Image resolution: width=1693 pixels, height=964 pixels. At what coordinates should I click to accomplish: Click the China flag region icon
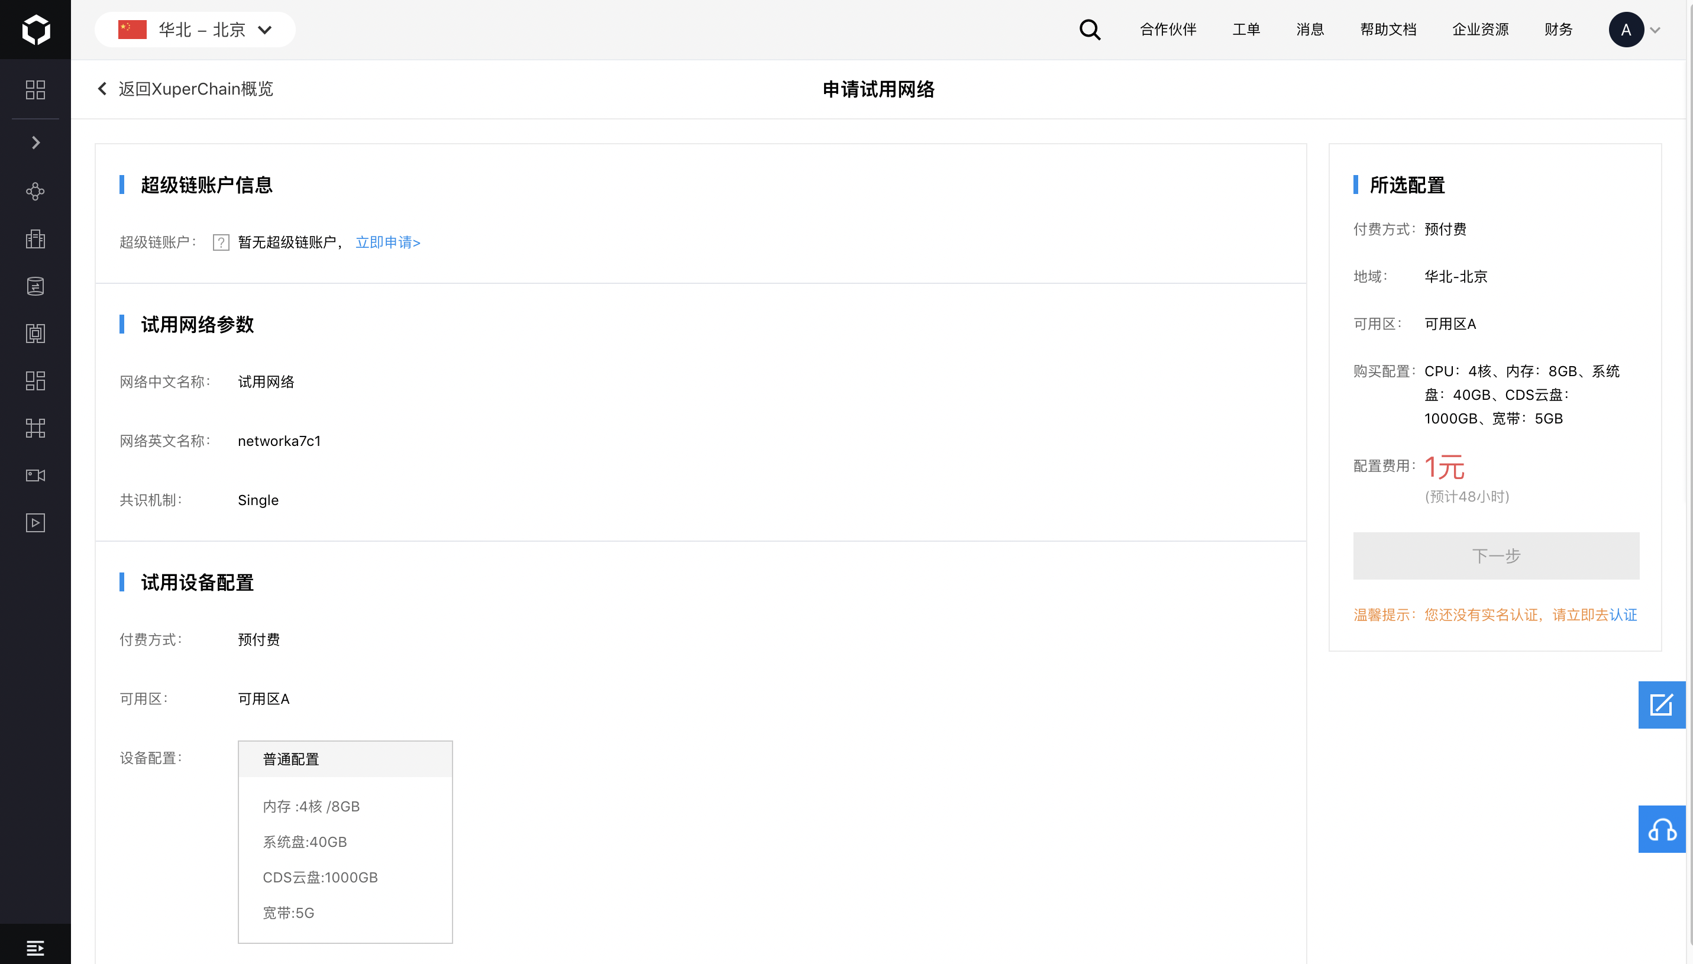(133, 30)
